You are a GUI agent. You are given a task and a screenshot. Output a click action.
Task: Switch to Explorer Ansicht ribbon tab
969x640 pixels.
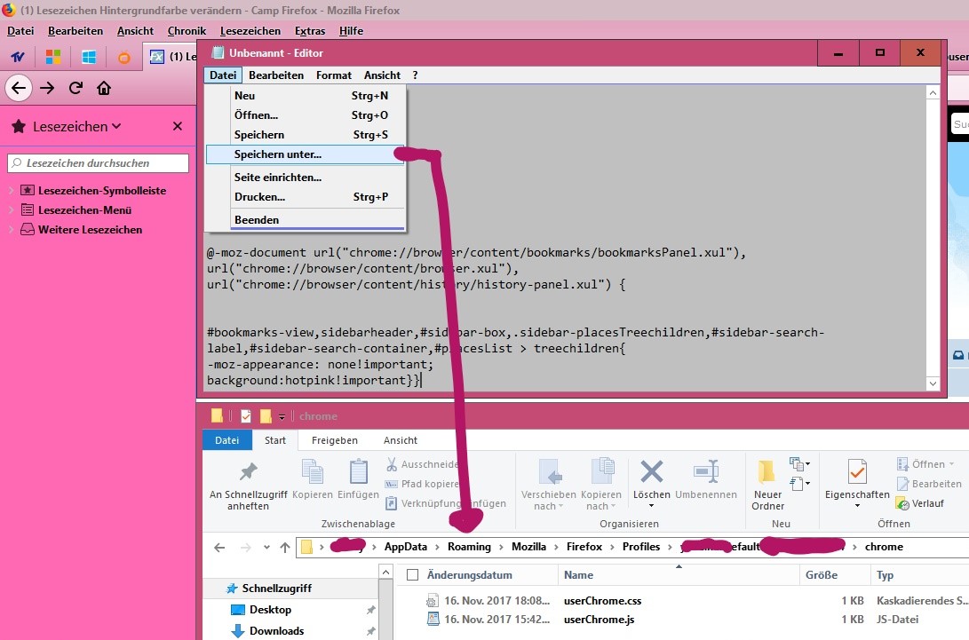click(401, 440)
